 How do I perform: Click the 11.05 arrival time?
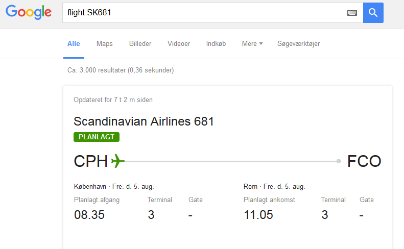(x=258, y=215)
